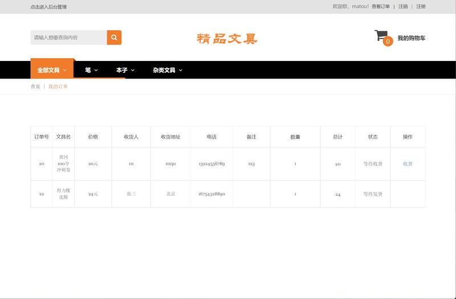The image size is (456, 299).
Task: Open the 精品文具 site logo
Action: tap(227, 39)
